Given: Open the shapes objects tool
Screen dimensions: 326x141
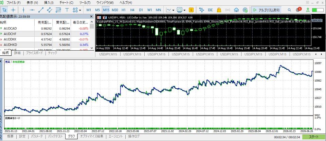Looking at the screenshot, I should [x=75, y=10].
